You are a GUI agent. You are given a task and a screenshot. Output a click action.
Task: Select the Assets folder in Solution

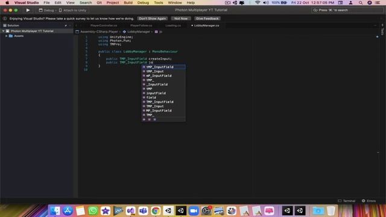(x=19, y=36)
